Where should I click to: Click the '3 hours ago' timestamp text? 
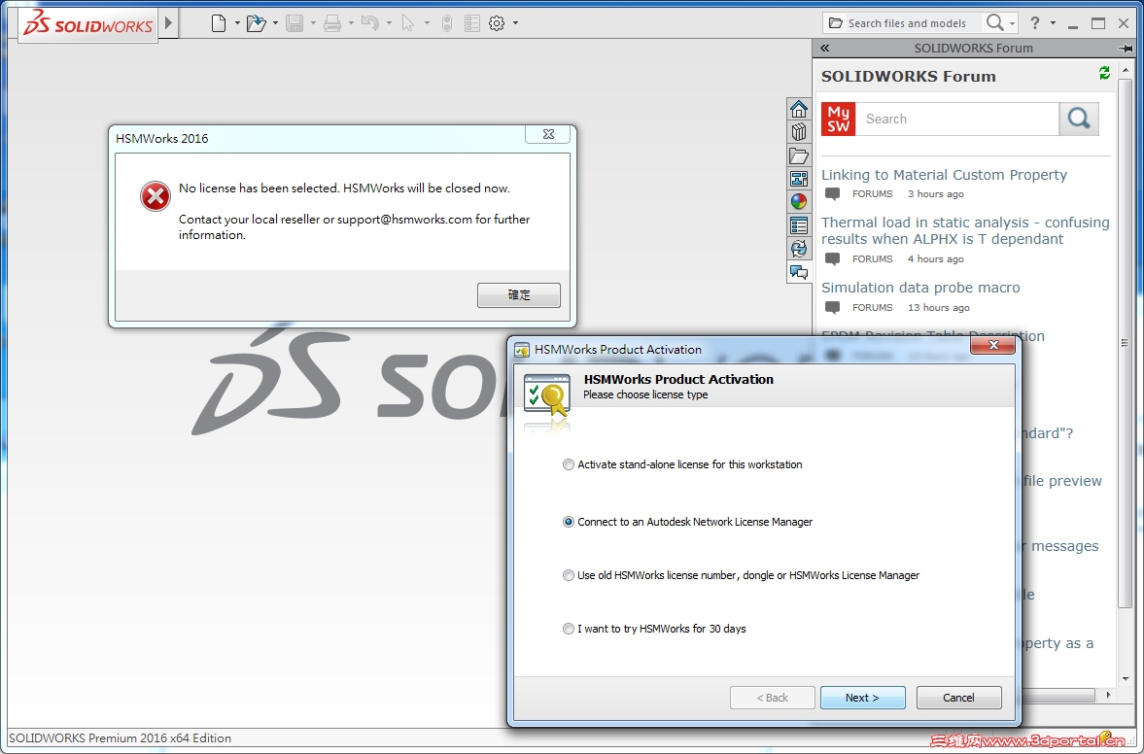tap(935, 194)
